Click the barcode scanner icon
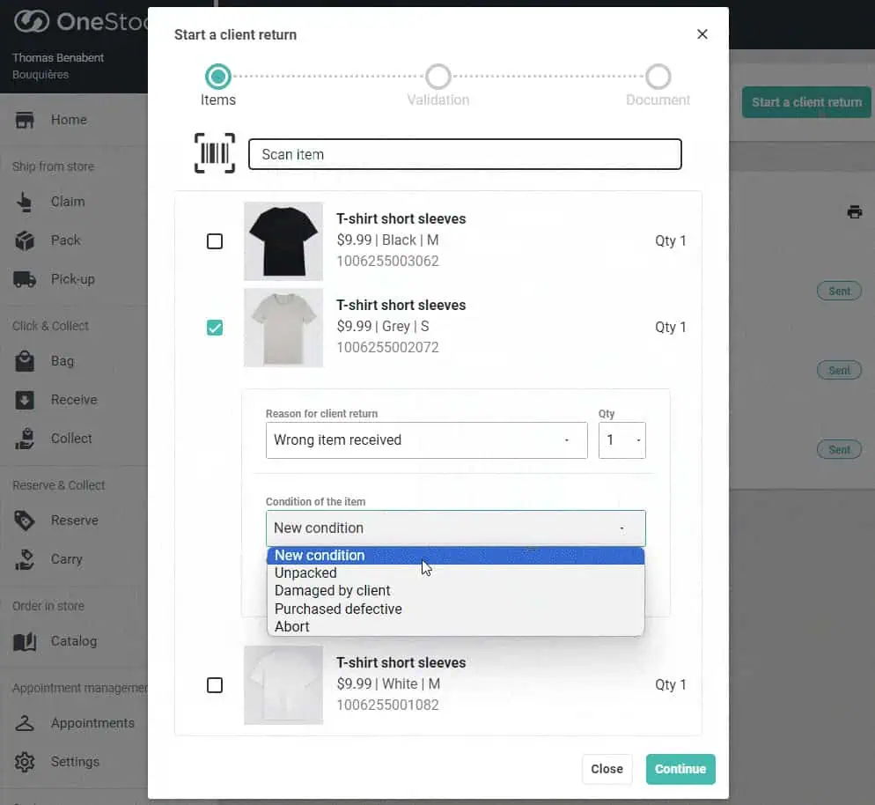The width and height of the screenshot is (875, 805). pyautogui.click(x=214, y=153)
